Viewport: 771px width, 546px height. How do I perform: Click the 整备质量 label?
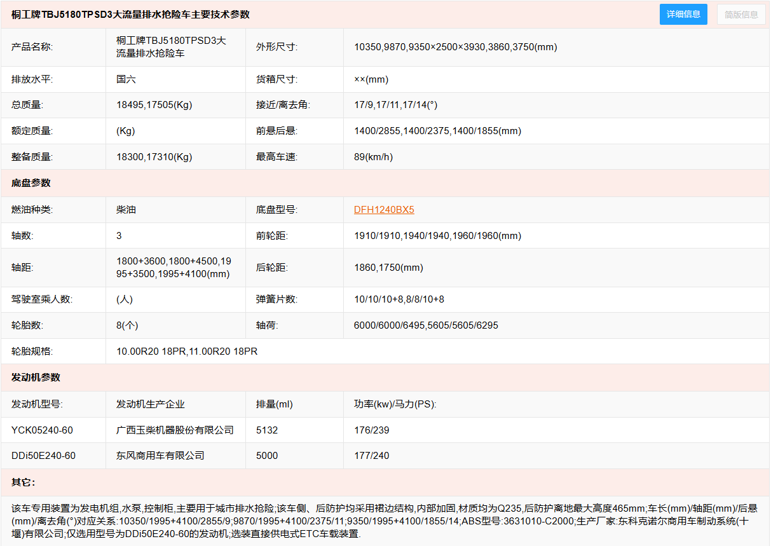pyautogui.click(x=32, y=157)
